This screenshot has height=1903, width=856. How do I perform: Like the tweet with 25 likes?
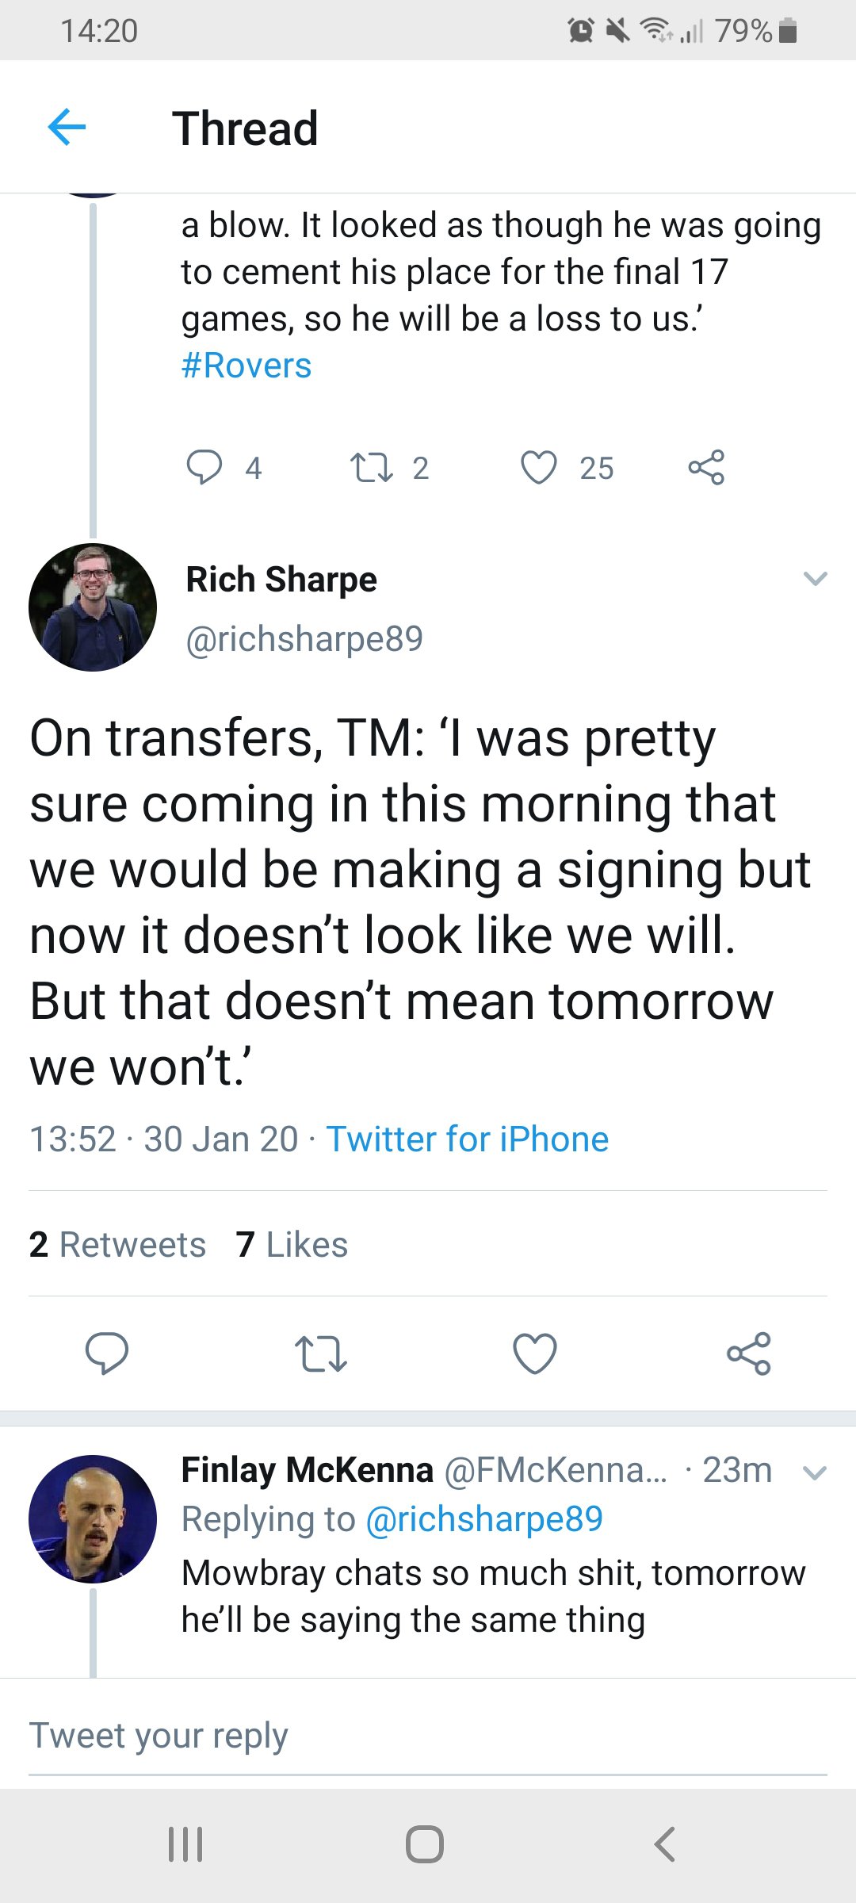(x=539, y=467)
